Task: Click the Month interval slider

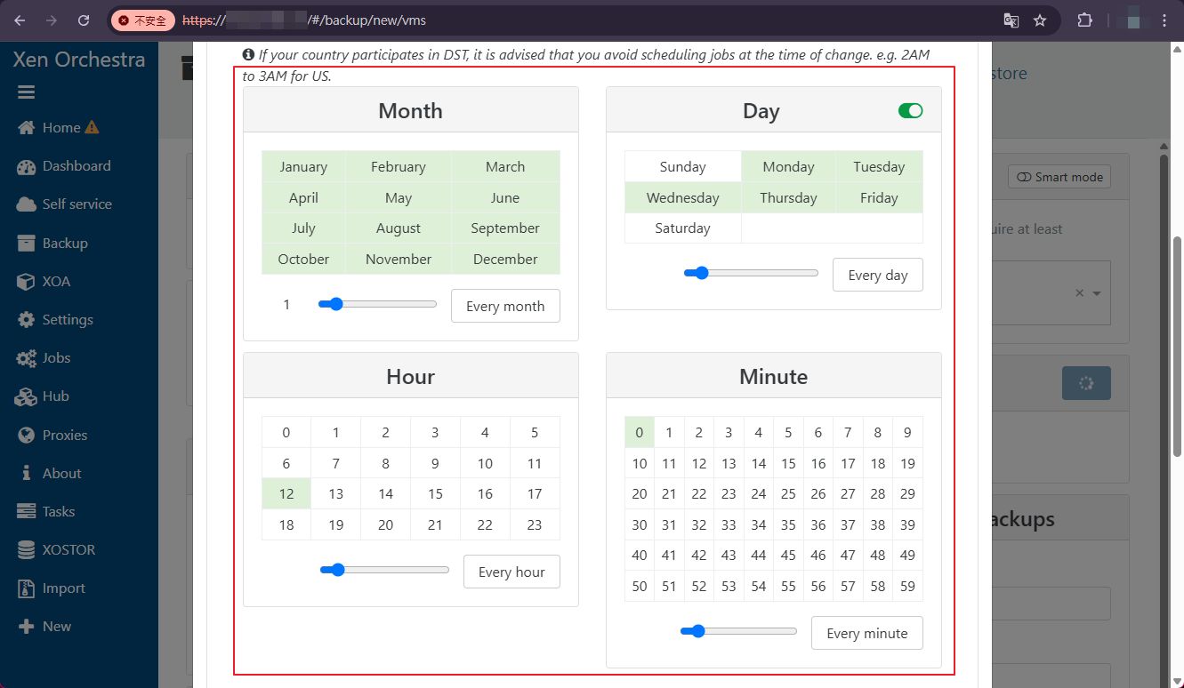Action: [x=377, y=304]
